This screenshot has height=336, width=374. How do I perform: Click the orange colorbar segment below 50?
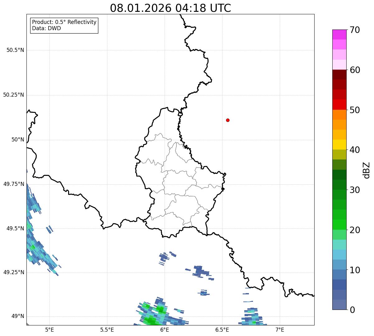click(339, 115)
